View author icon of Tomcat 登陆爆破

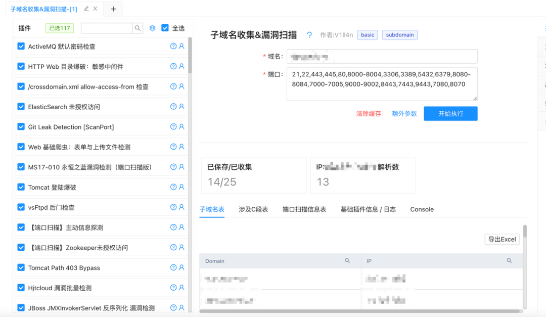coord(181,187)
